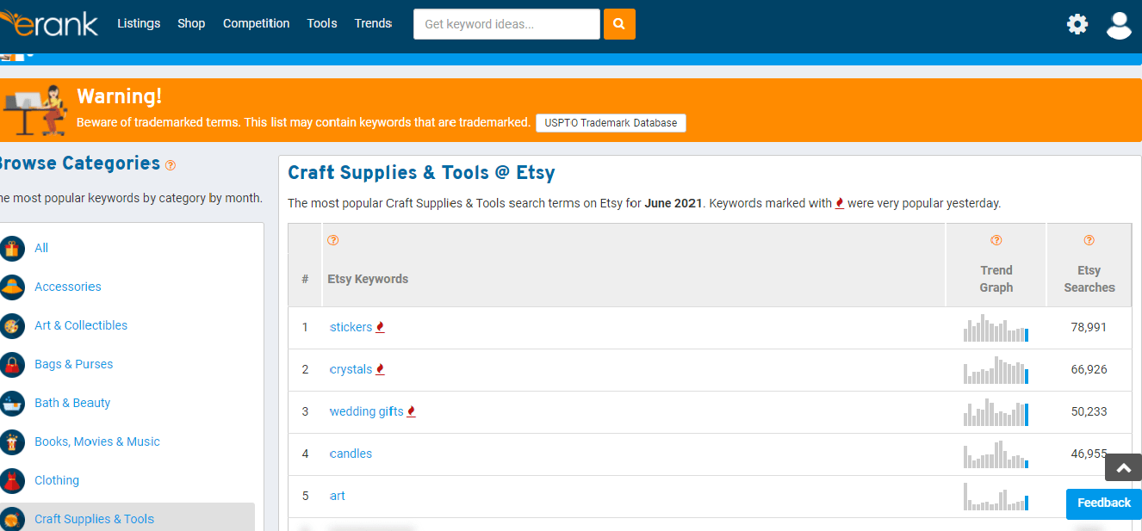Click the flame icon next to stickers

380,327
